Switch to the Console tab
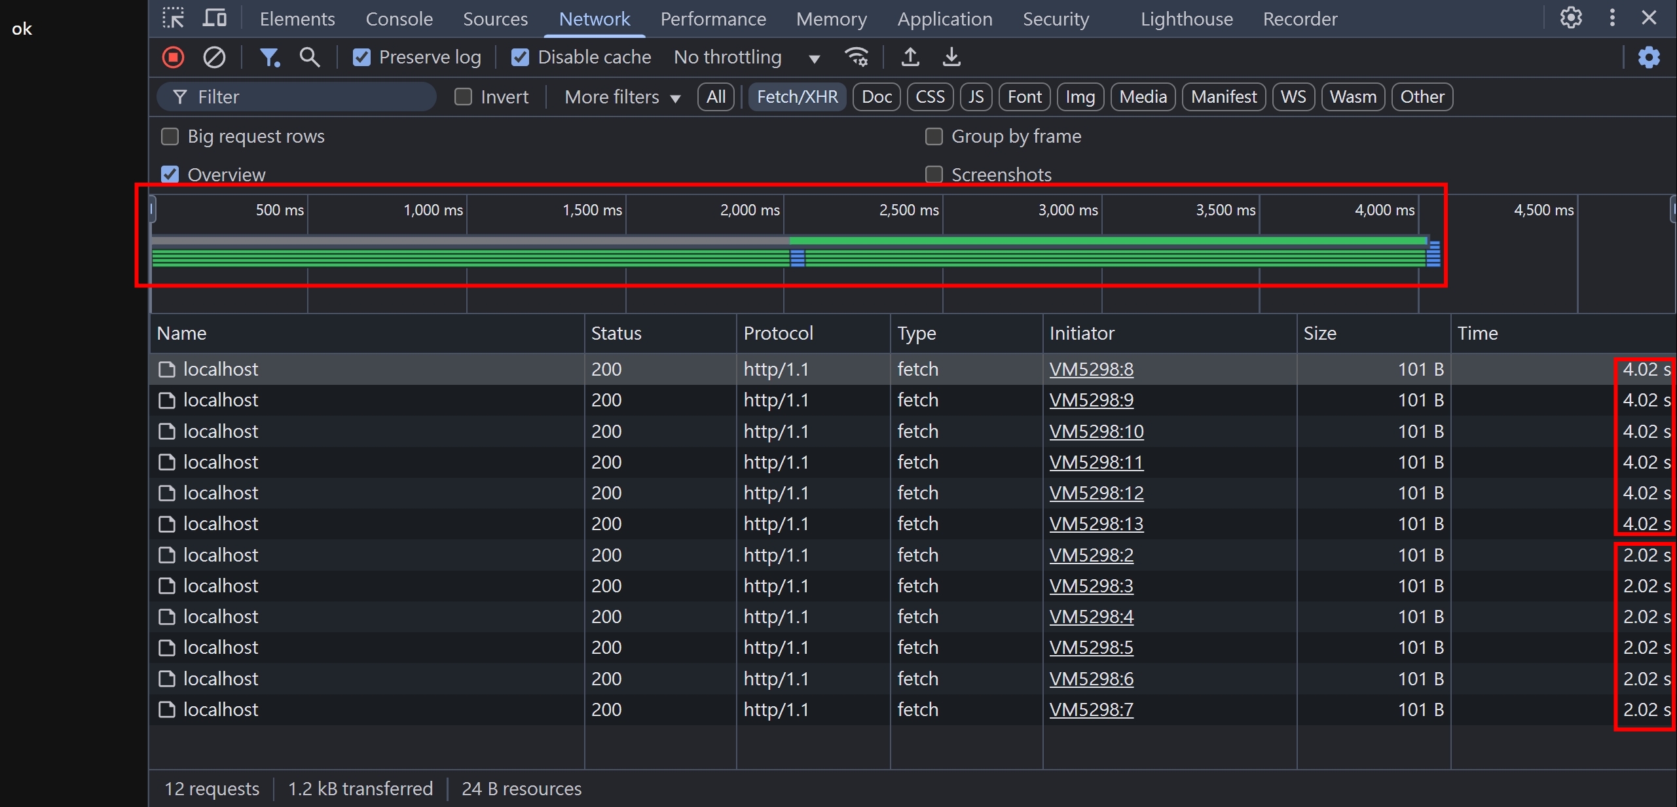 399,19
